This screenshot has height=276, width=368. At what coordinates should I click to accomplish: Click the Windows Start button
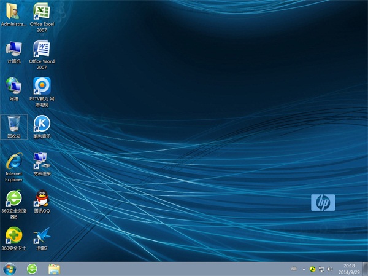[x=9, y=269]
